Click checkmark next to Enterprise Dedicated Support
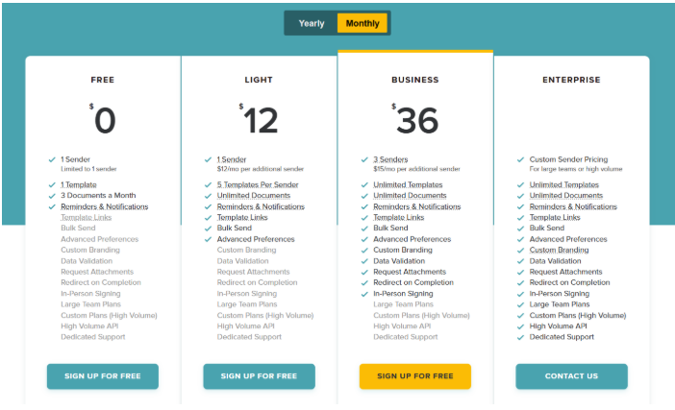The height and width of the screenshot is (410, 675). (520, 337)
